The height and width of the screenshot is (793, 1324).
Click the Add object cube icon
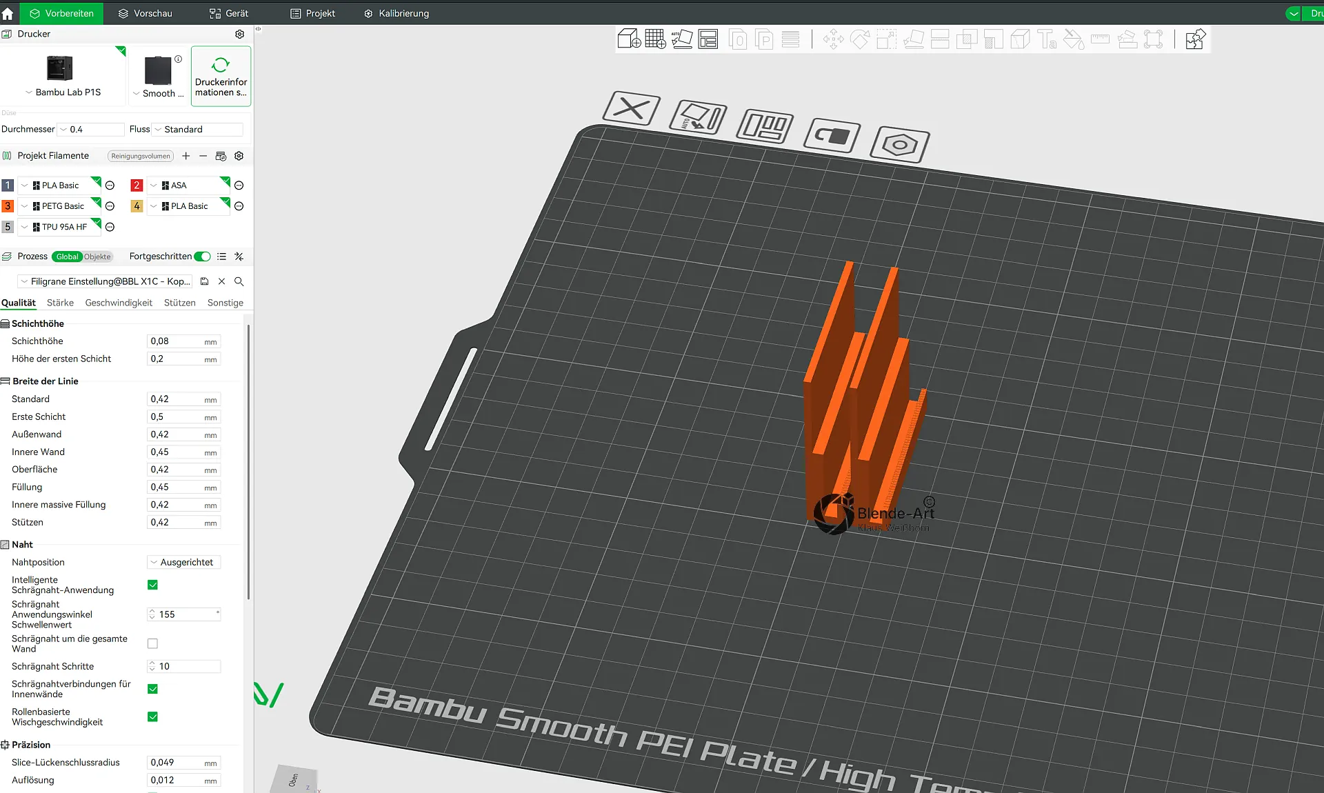click(629, 39)
